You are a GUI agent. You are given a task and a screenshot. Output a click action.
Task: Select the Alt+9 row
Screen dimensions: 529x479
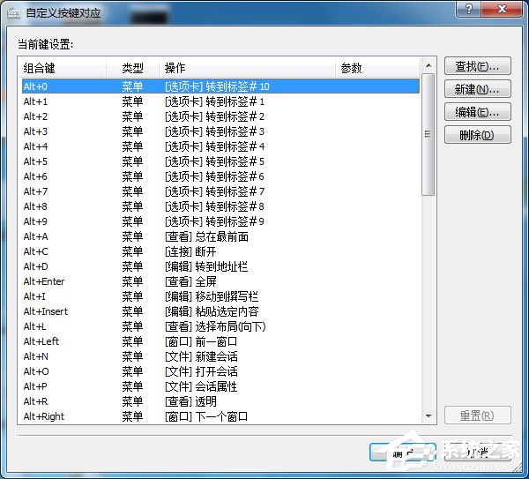tap(220, 221)
